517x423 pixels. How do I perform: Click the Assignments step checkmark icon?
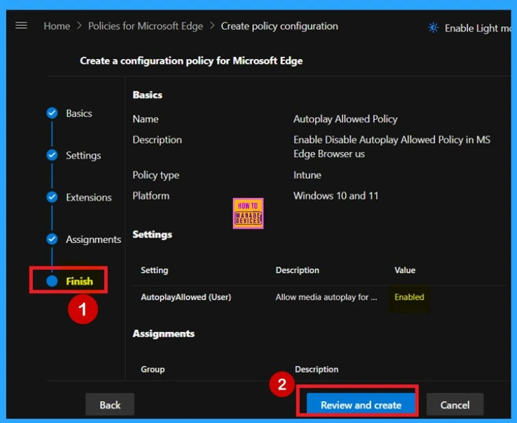52,239
